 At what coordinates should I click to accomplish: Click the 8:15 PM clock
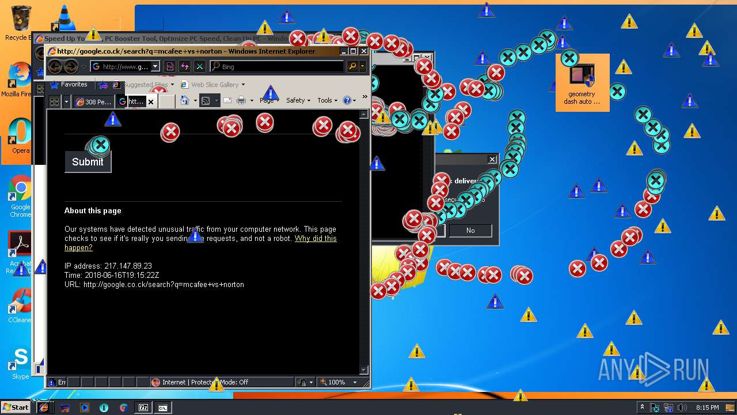pos(707,408)
